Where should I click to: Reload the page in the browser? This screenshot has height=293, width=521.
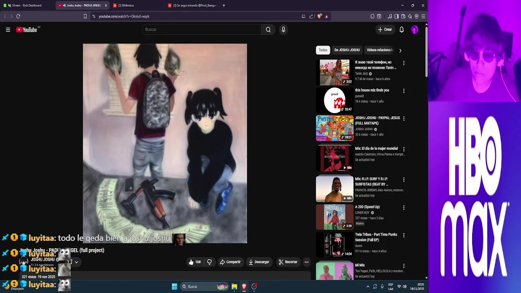coord(18,16)
